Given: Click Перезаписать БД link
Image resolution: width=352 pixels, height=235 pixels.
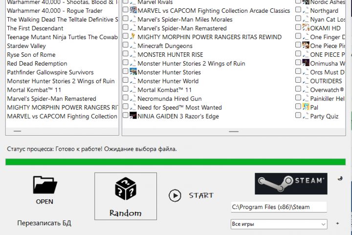Looking at the screenshot, I should [44, 223].
